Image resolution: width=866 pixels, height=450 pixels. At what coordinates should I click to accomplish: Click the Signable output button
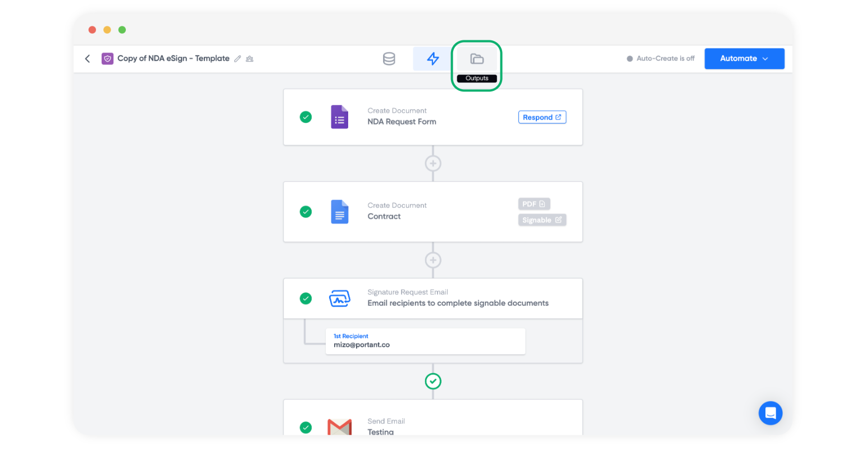[542, 220]
